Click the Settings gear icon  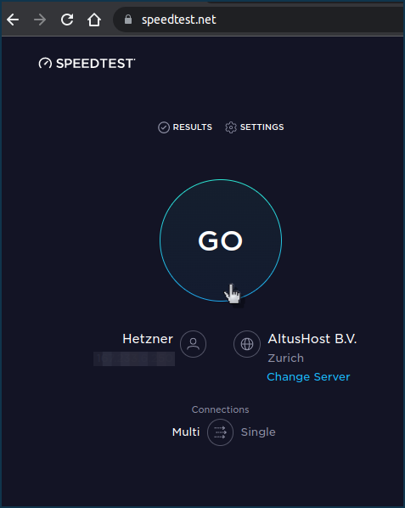231,127
